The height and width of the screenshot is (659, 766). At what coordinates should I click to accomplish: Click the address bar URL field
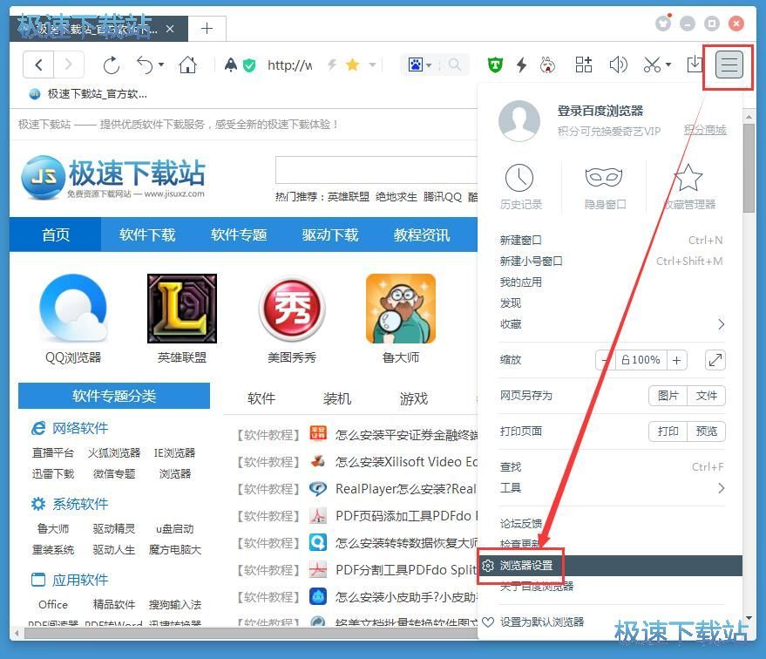(x=289, y=65)
